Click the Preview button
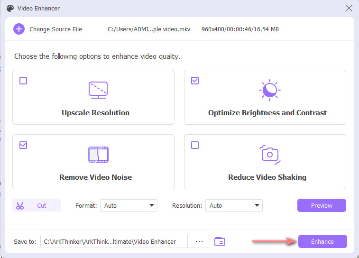 point(322,205)
